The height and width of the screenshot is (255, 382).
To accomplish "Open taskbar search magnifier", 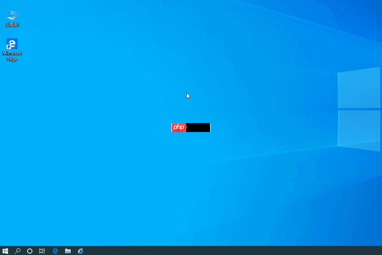I will point(18,251).
